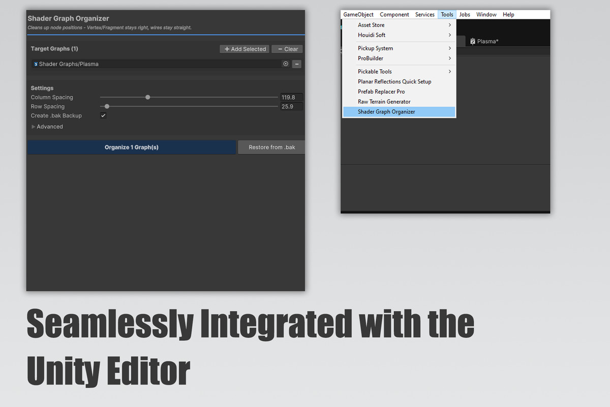The image size is (610, 407).
Task: Choose Raw Terrain Generator menu item
Action: (x=400, y=102)
